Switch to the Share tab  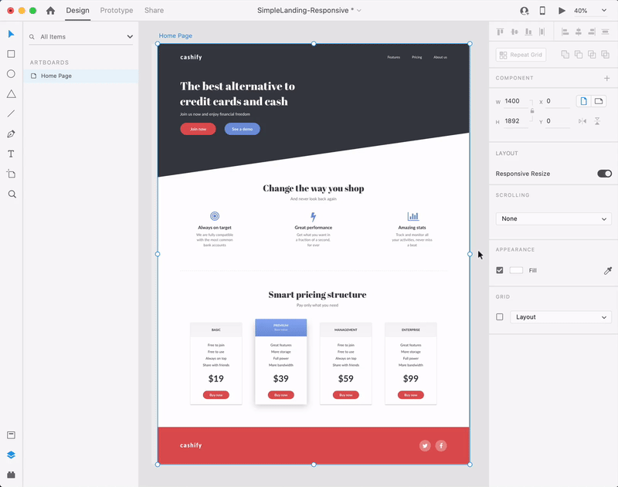pyautogui.click(x=154, y=10)
